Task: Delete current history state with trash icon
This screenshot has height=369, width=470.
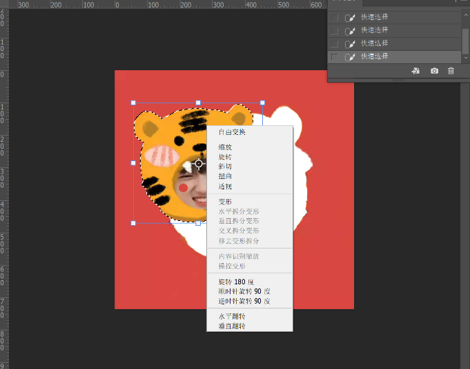Action: [x=451, y=71]
